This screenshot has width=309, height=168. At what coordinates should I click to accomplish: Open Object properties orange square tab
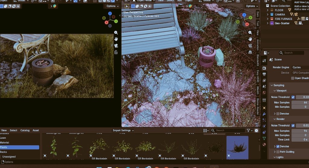(264, 108)
